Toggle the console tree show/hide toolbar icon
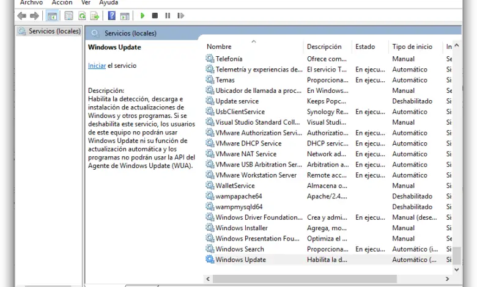This screenshot has width=477, height=287. pos(52,16)
